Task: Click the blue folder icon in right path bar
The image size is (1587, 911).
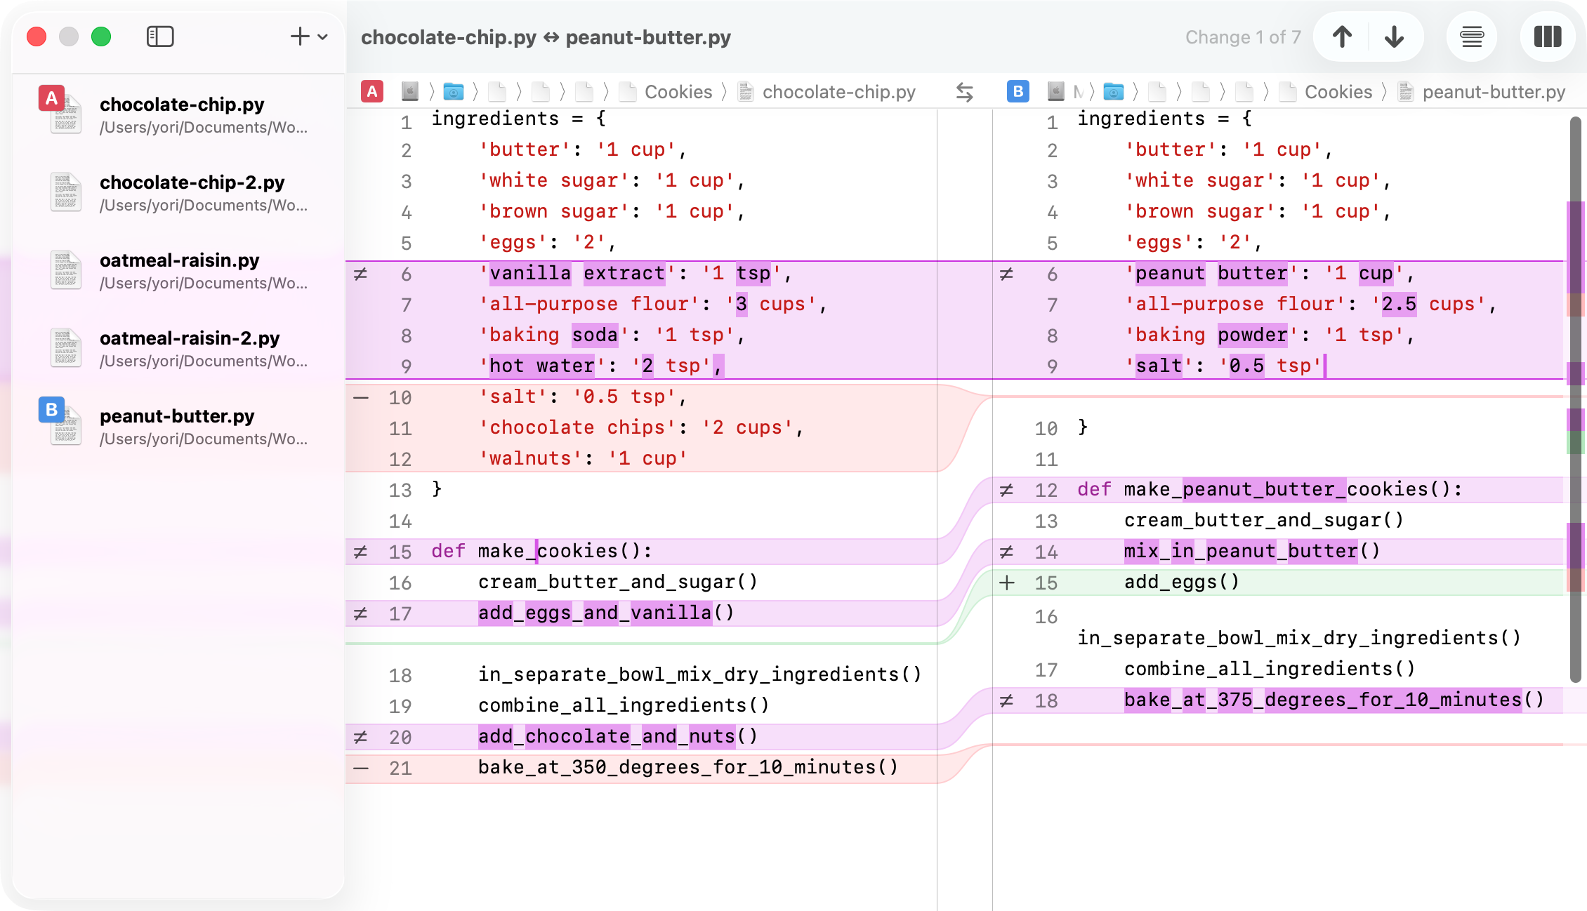Action: click(1114, 91)
